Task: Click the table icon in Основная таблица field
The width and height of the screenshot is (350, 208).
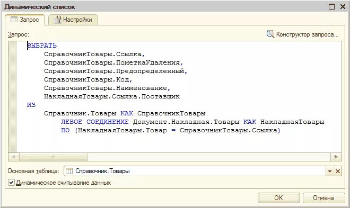Action: coord(69,171)
